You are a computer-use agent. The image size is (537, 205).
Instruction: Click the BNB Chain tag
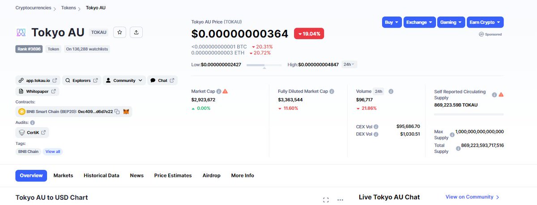pyautogui.click(x=28, y=152)
